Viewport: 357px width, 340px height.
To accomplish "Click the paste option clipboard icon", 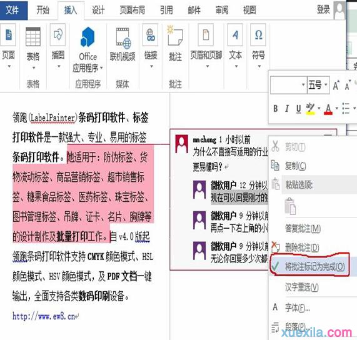I will point(290,206).
